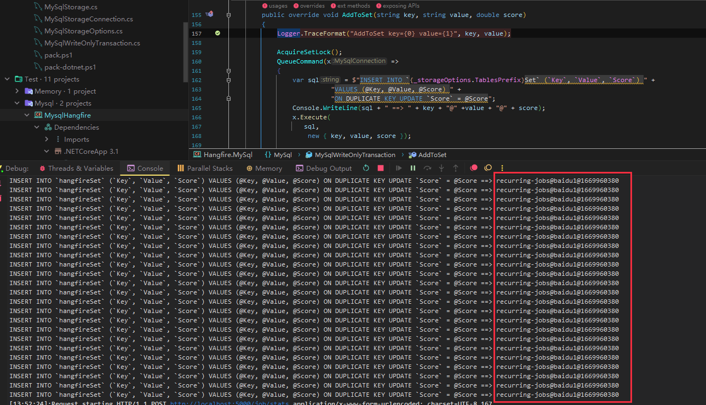Image resolution: width=706 pixels, height=405 pixels.
Task: Collapse the .NETCoreApp 3.1 node
Action: [47, 151]
